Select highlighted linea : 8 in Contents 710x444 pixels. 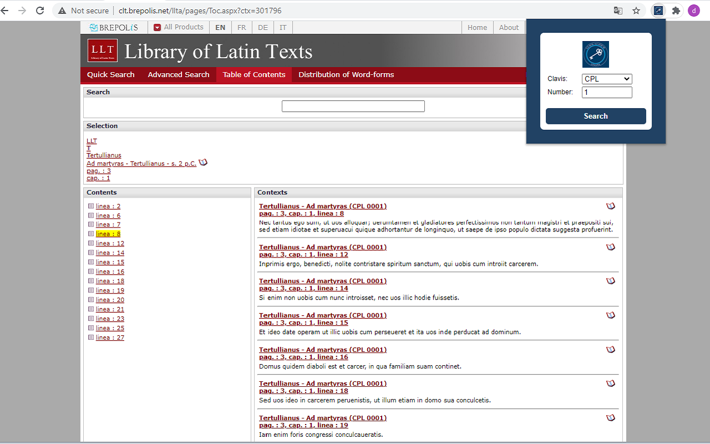coord(108,234)
